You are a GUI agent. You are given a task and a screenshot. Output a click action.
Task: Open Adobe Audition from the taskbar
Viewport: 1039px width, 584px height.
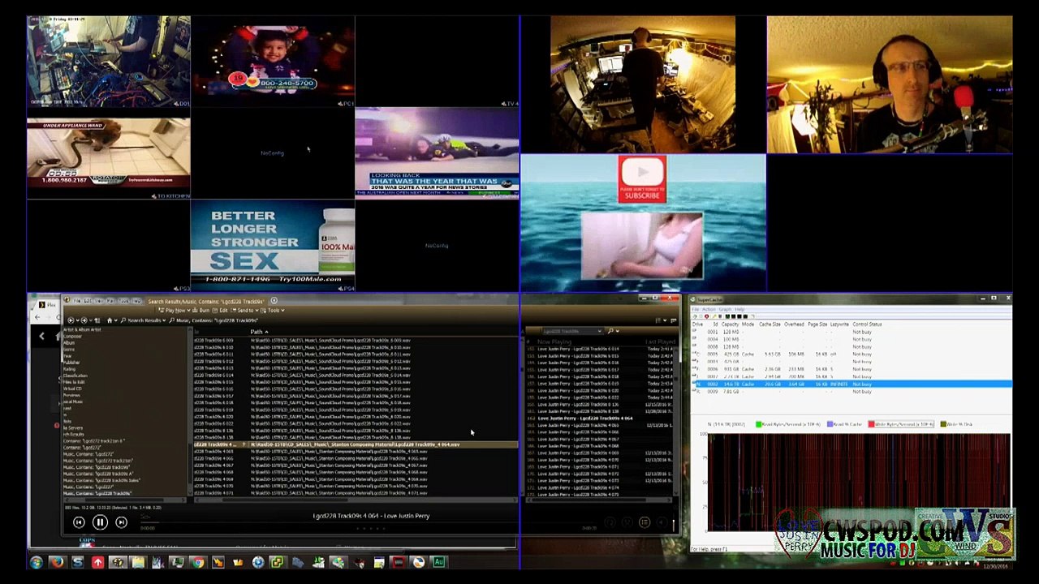point(438,562)
